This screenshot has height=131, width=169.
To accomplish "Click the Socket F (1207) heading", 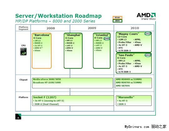I will (45, 97).
